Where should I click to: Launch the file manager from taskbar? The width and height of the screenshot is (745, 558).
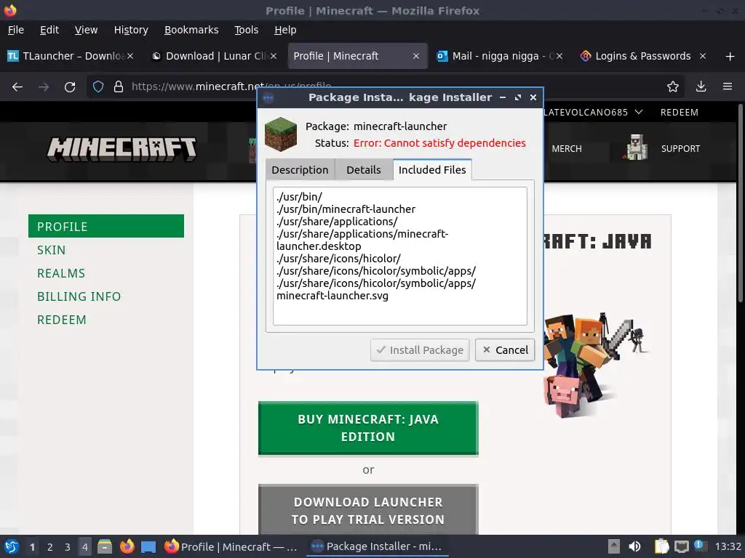tap(105, 546)
